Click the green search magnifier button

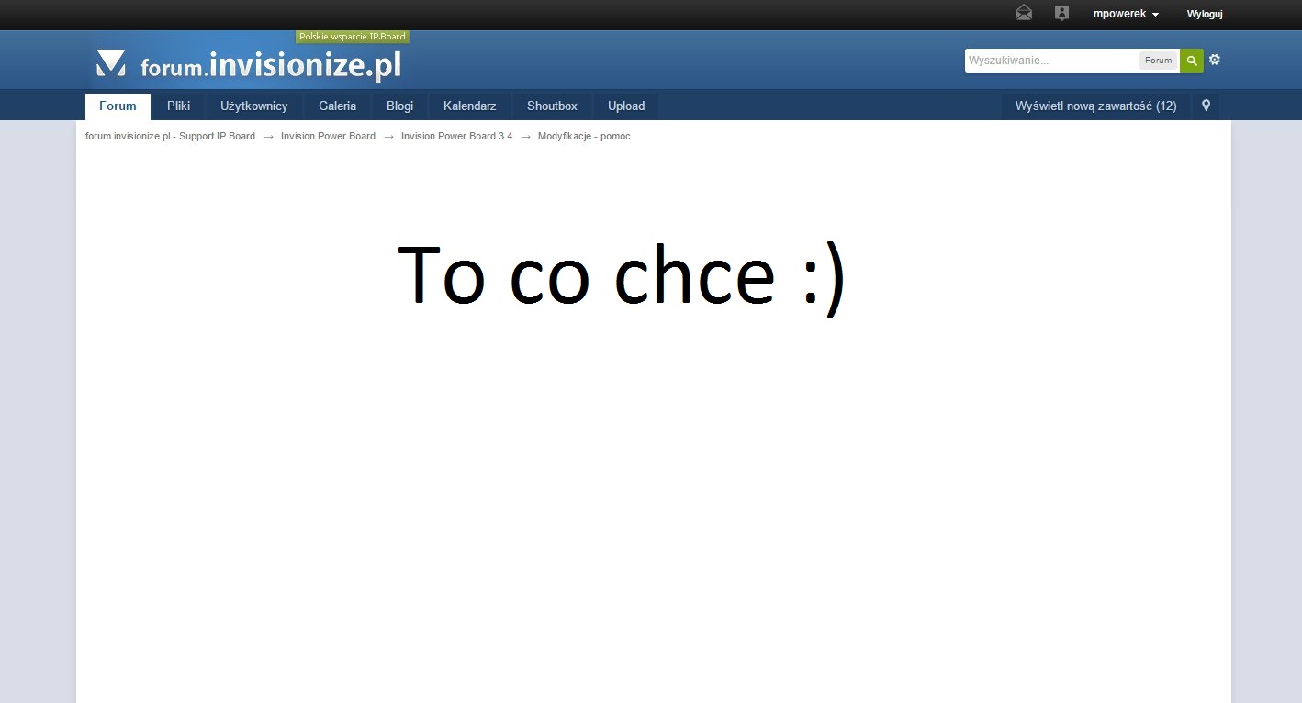point(1191,61)
